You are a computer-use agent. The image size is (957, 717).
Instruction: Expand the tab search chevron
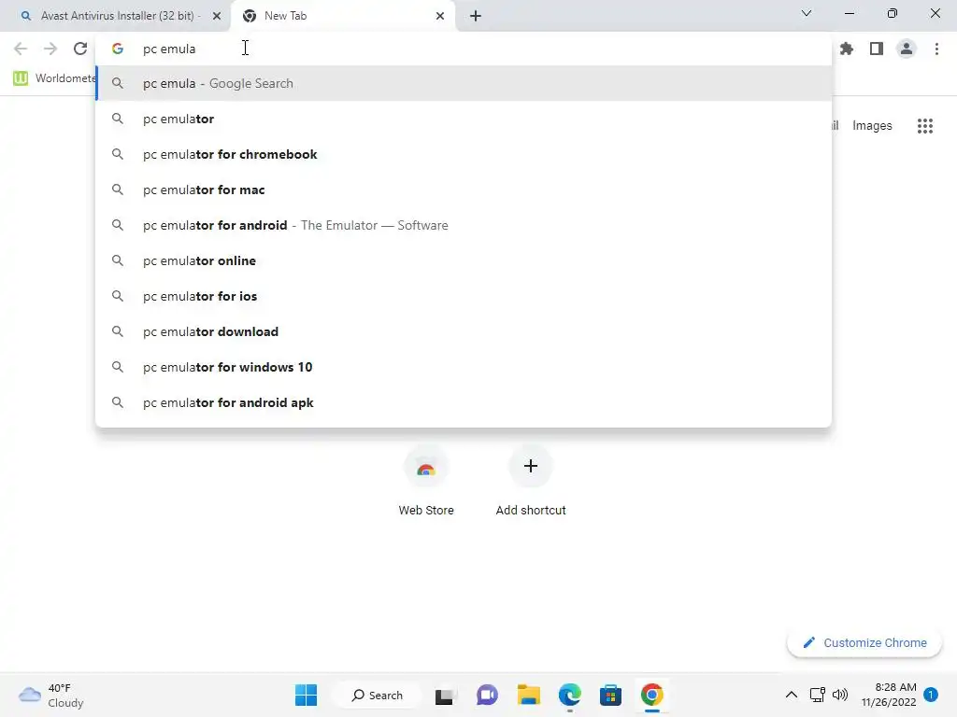pyautogui.click(x=807, y=13)
